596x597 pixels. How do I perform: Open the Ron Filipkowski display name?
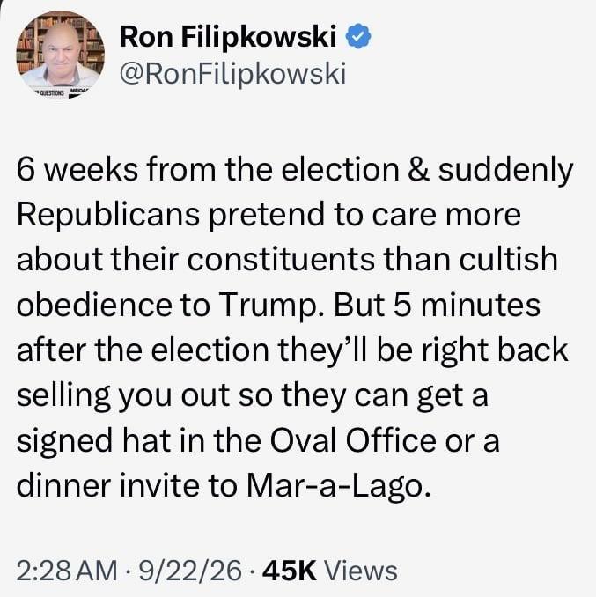[x=228, y=37]
